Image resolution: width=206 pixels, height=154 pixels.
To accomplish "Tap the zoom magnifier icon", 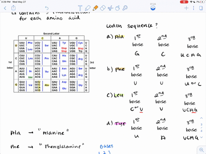I will (x=202, y=150).
